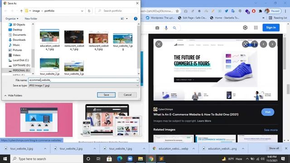This screenshot has width=290, height=163.
Task: Select Videos in navigation tree
Action: [x=14, y=55]
